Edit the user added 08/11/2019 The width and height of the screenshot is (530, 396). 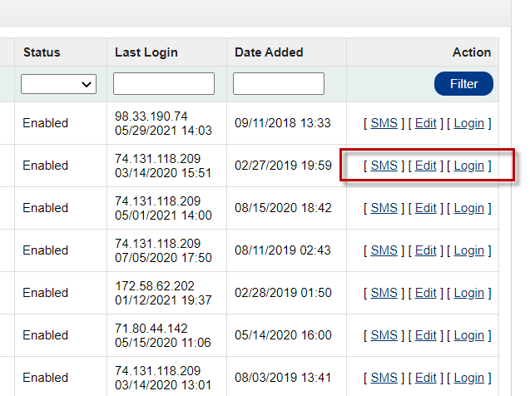pyautogui.click(x=425, y=250)
